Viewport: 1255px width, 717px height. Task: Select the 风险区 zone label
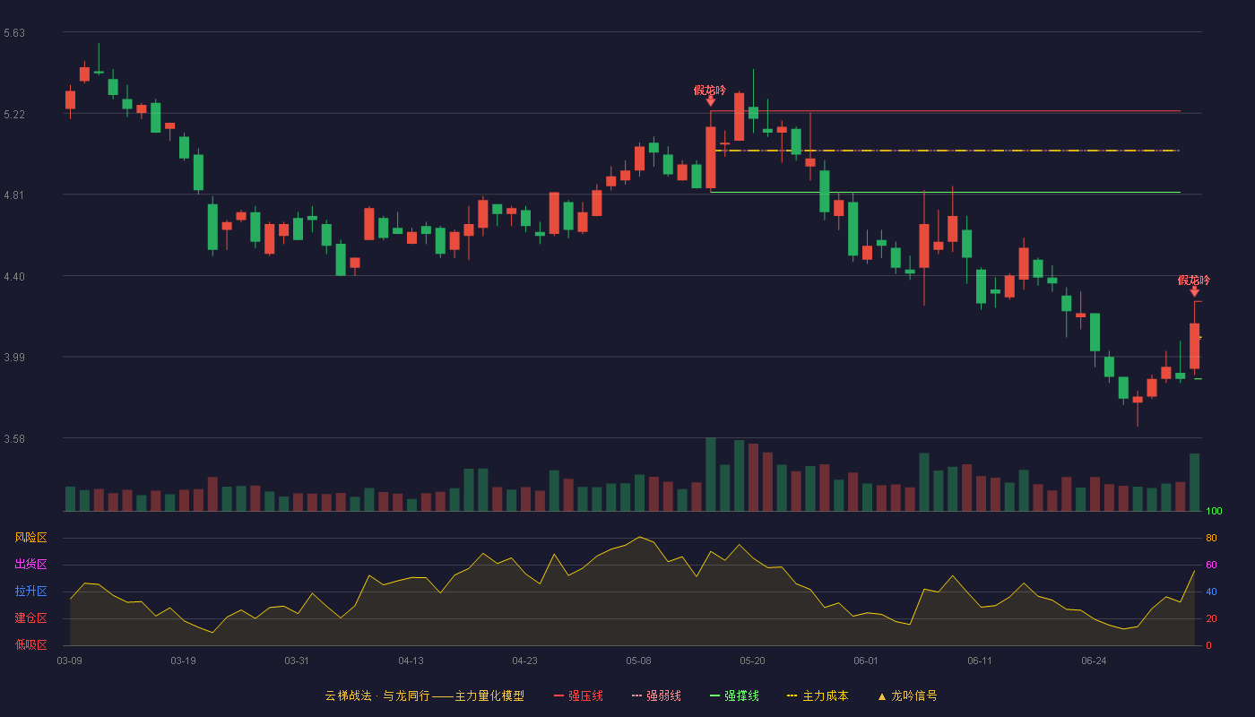30,538
